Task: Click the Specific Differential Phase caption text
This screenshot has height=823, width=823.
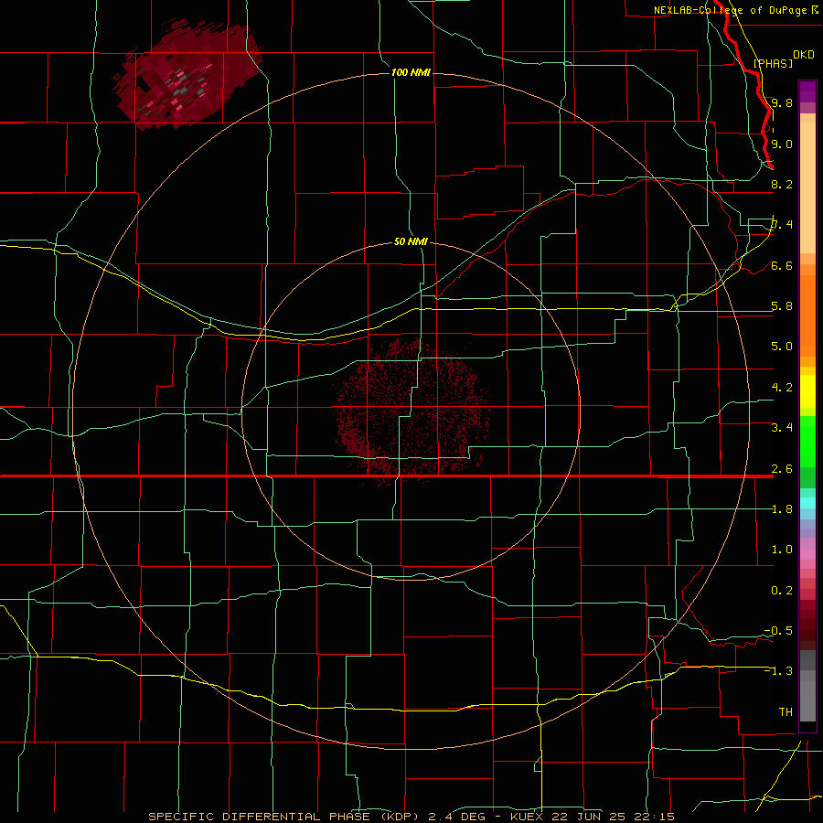Action: (x=411, y=817)
